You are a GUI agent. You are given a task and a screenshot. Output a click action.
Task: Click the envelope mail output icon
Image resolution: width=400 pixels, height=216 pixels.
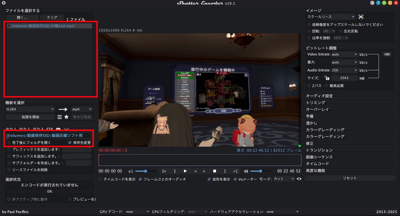point(58,129)
